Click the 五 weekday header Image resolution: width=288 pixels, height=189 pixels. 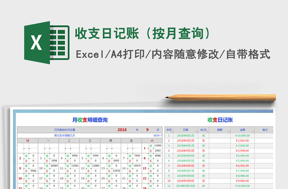[131, 140]
